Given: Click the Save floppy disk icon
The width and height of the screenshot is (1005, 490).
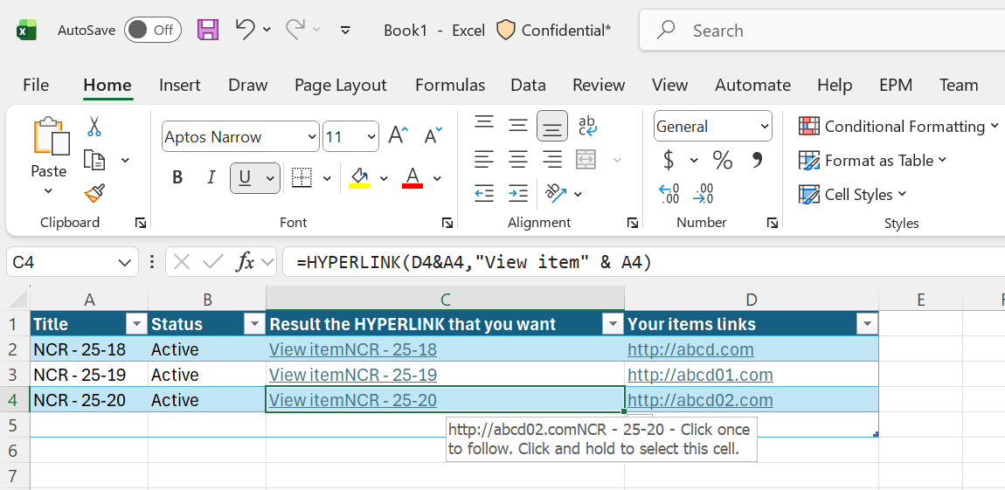Looking at the screenshot, I should coord(208,30).
